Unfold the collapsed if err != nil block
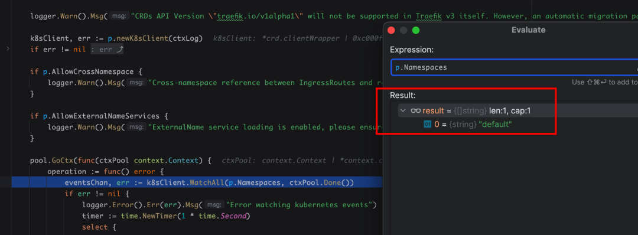Screen dimensions: 638x235 coord(8,49)
